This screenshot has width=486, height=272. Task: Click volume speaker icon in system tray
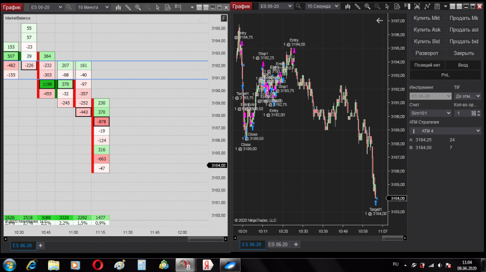440,265
